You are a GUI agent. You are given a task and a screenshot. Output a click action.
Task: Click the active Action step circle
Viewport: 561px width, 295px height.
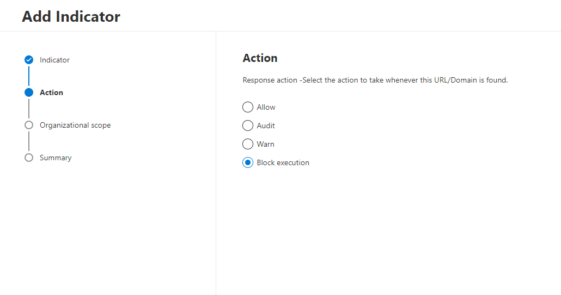pyautogui.click(x=29, y=92)
